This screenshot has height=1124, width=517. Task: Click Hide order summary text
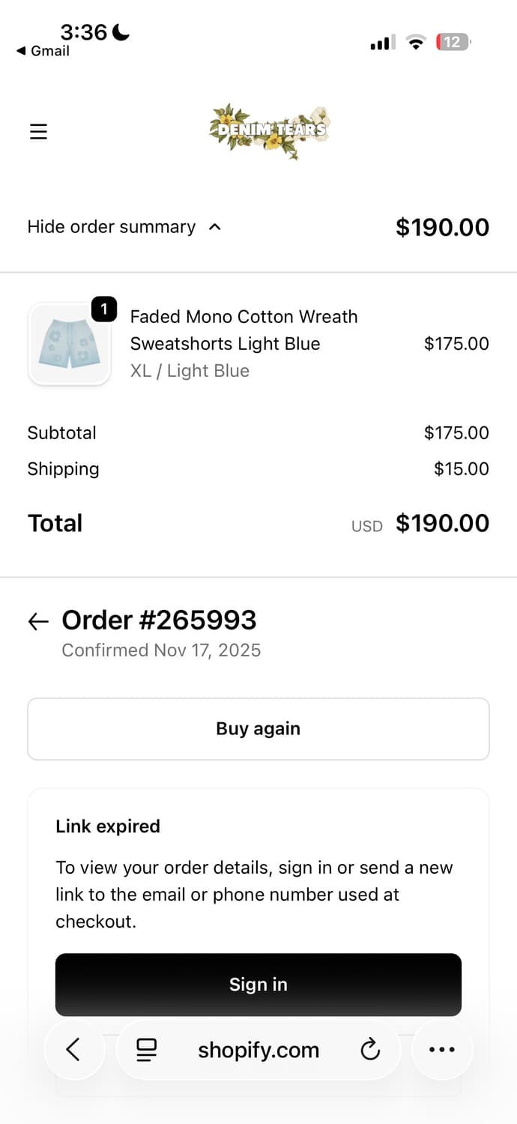click(112, 227)
